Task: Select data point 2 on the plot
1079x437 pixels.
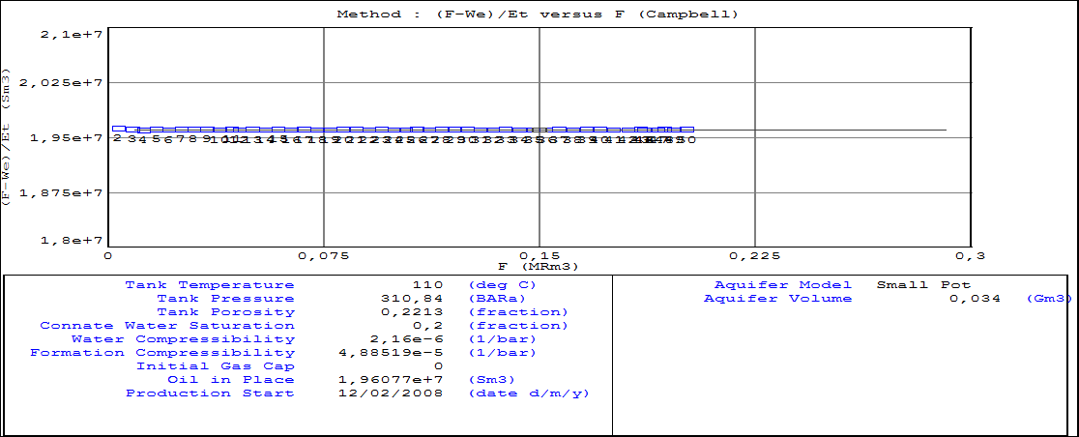Action: click(x=118, y=129)
